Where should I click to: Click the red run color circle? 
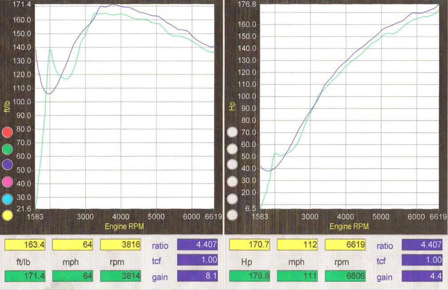click(x=8, y=132)
